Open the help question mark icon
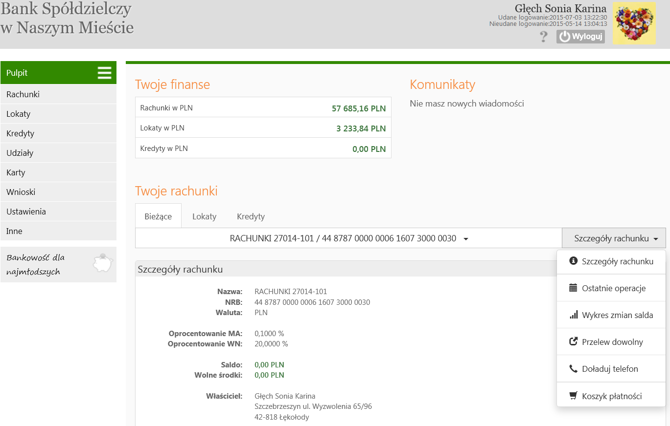The width and height of the screenshot is (670, 426). (x=543, y=37)
